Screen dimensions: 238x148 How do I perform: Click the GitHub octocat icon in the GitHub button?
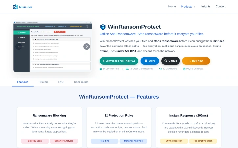[x=166, y=61]
